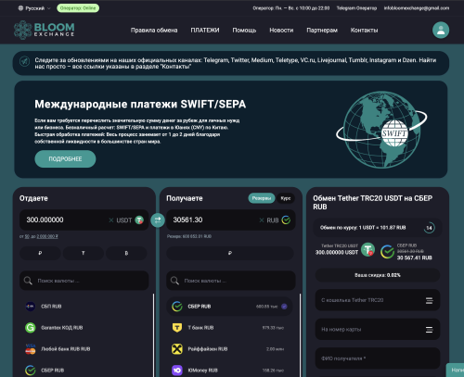Viewport: 464px width, 377px height.
Task: Click the С кошелька Tether TRC20 field
Action: pos(378,300)
